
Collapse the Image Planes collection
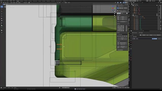pos(132,5)
